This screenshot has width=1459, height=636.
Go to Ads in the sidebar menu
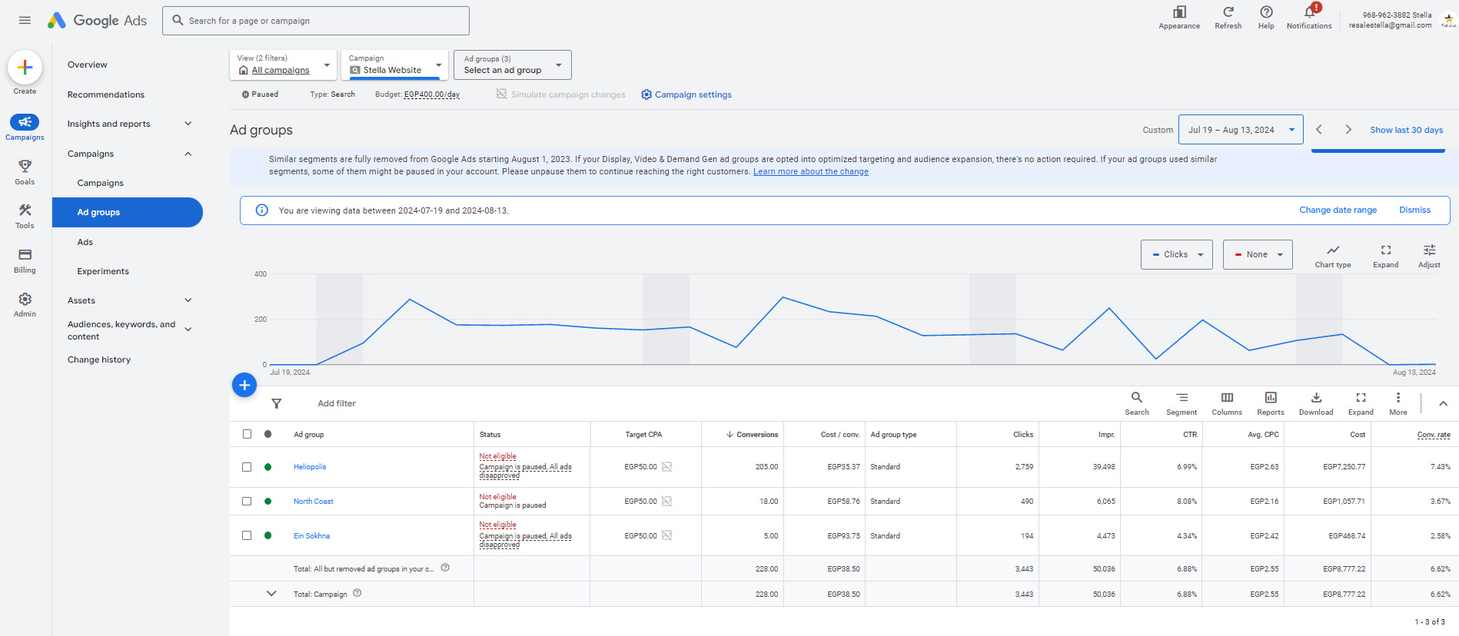pos(85,242)
